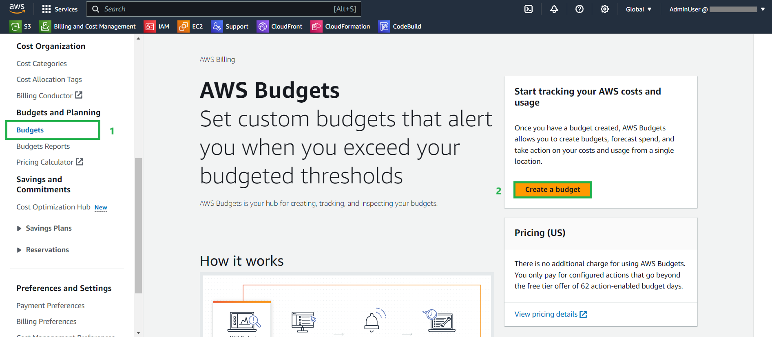Open Billing and Cost Management shortcut icon
This screenshot has width=772, height=337.
click(x=45, y=26)
